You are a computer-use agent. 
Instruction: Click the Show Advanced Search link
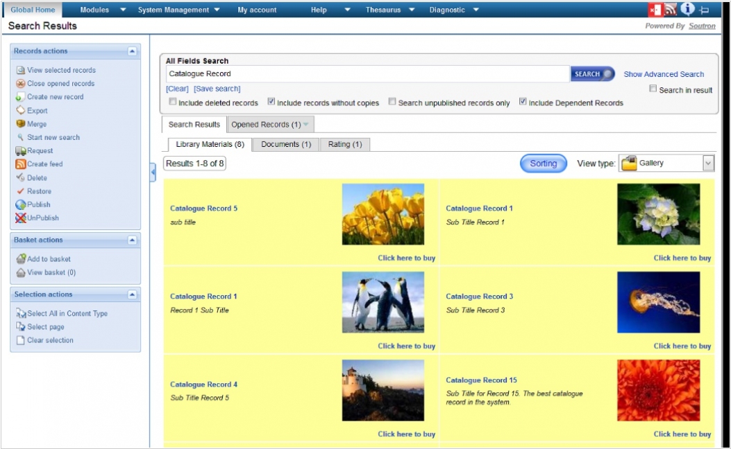tap(664, 74)
